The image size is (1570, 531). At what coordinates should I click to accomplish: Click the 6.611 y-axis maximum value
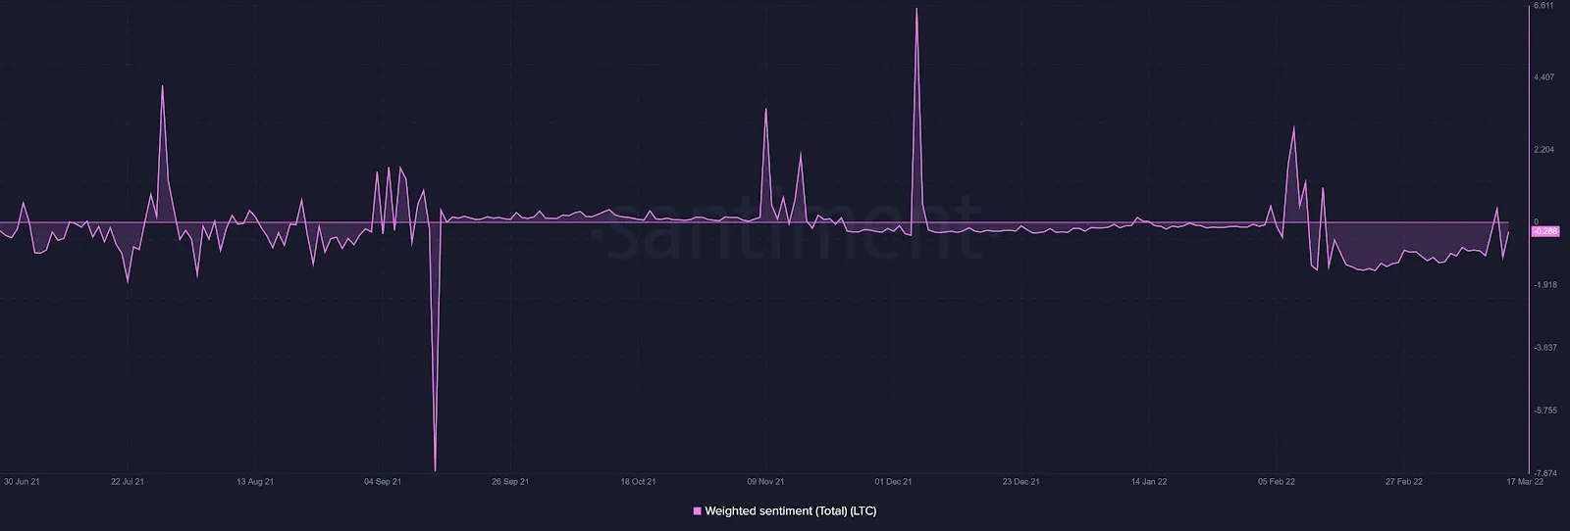[x=1544, y=6]
